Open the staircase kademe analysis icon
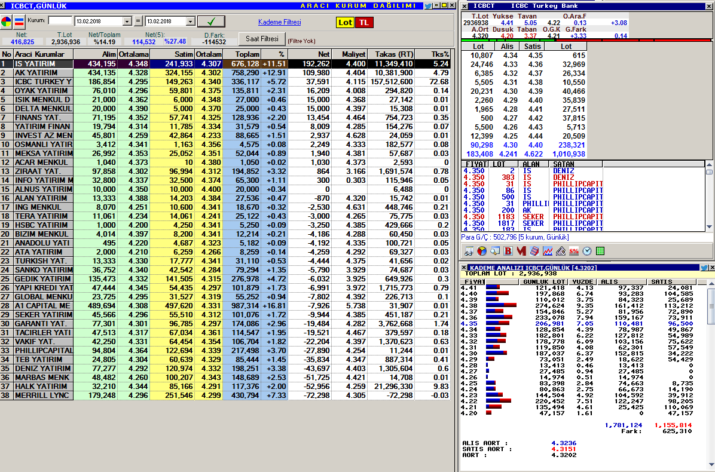 534,251
